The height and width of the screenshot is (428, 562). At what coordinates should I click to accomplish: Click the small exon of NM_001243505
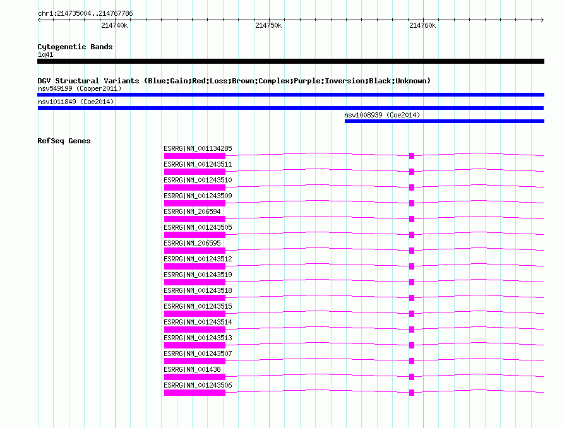[x=412, y=235]
